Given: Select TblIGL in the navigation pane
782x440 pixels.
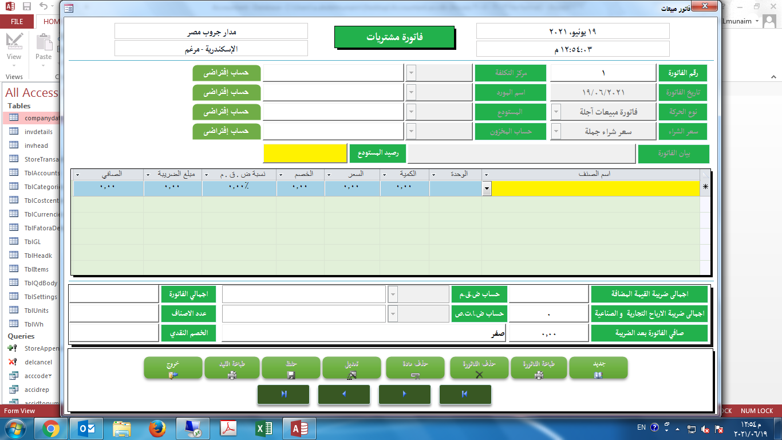Looking at the screenshot, I should [x=33, y=242].
